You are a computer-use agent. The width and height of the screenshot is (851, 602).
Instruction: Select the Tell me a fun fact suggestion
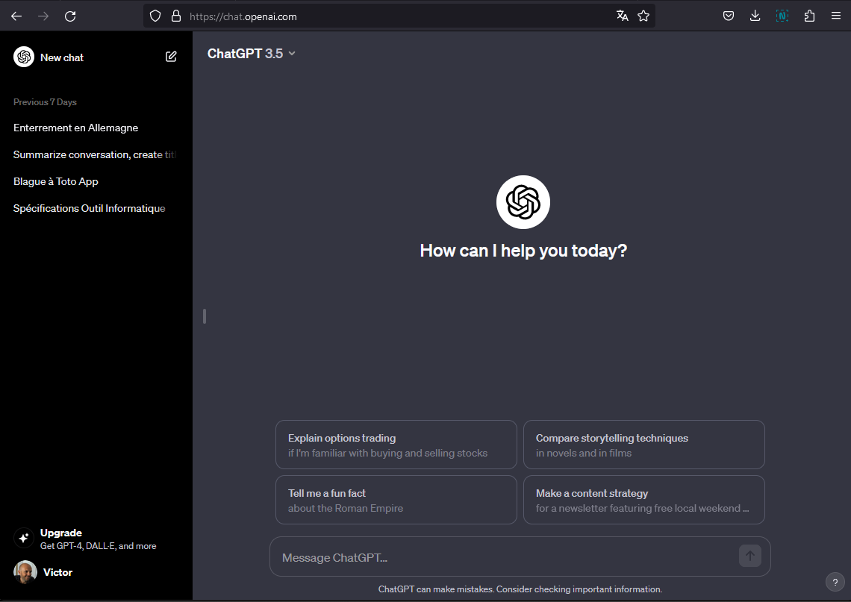click(396, 500)
